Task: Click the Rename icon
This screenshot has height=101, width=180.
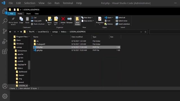Action: click(x=69, y=20)
